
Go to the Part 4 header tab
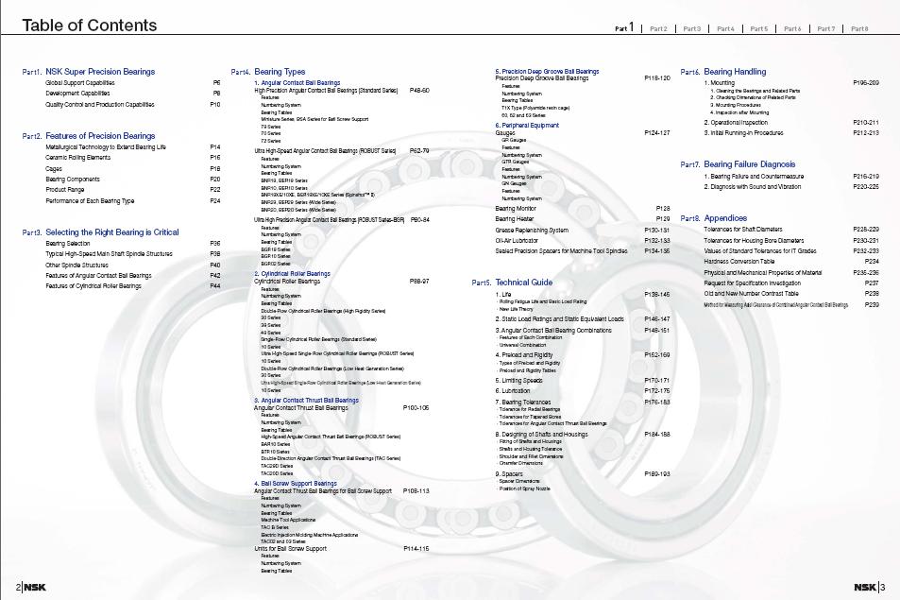click(725, 28)
